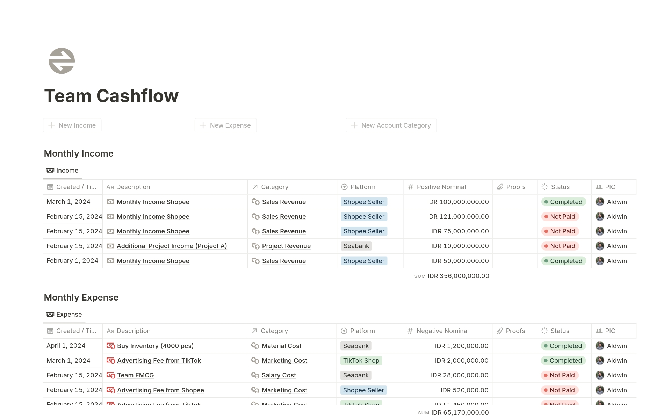The image size is (671, 419).
Task: Click the New Income icon button
Action: click(52, 124)
